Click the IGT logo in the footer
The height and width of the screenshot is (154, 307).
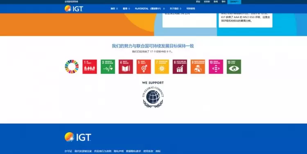tap(78, 137)
